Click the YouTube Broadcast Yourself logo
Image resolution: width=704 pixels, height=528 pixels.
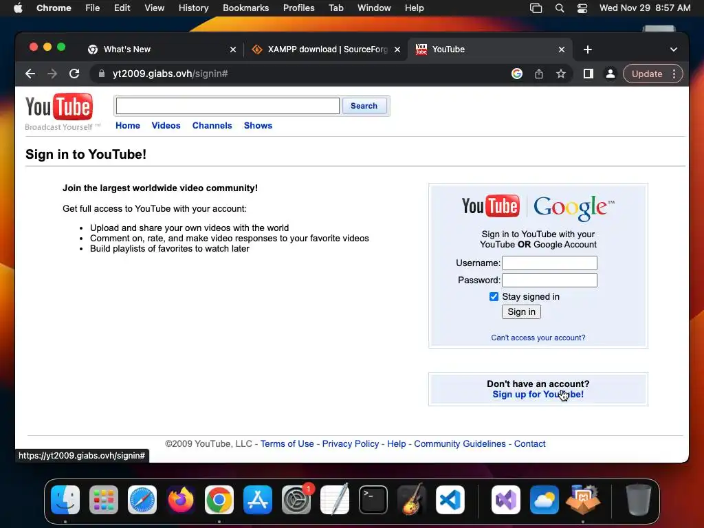tap(61, 112)
